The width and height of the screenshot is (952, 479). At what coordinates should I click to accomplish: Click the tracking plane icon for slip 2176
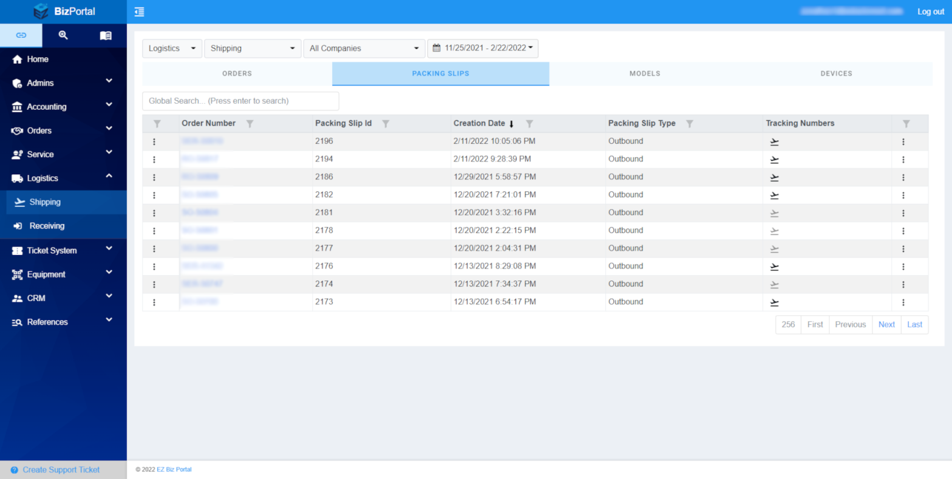[x=774, y=267]
